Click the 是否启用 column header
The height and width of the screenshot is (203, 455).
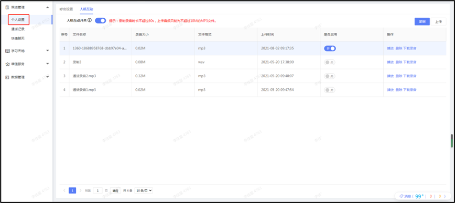point(331,34)
